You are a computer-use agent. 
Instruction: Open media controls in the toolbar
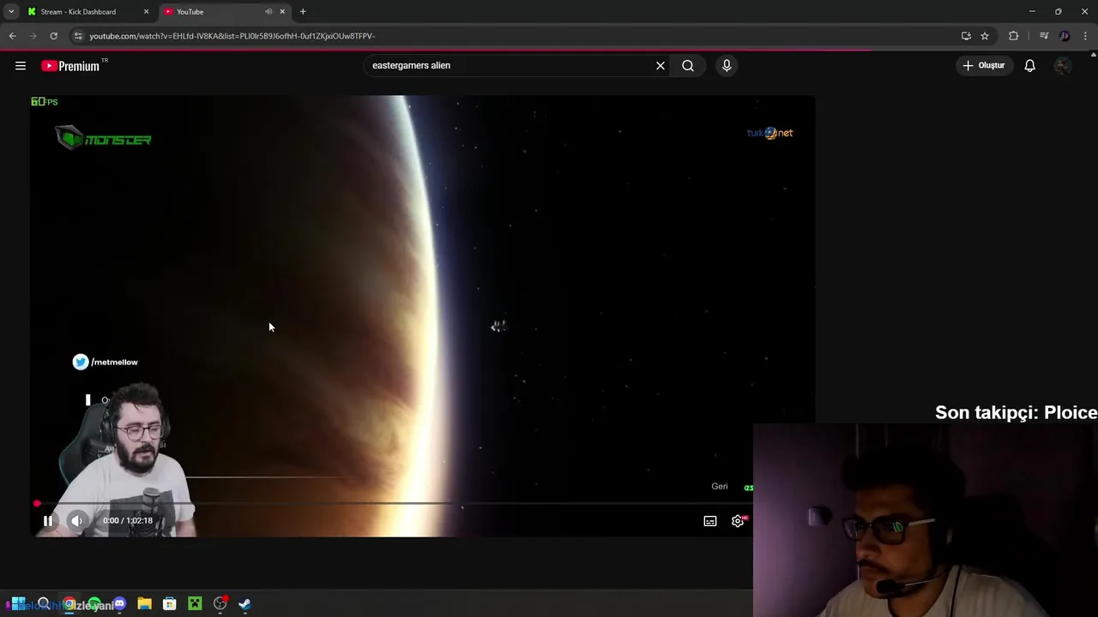coord(1044,36)
